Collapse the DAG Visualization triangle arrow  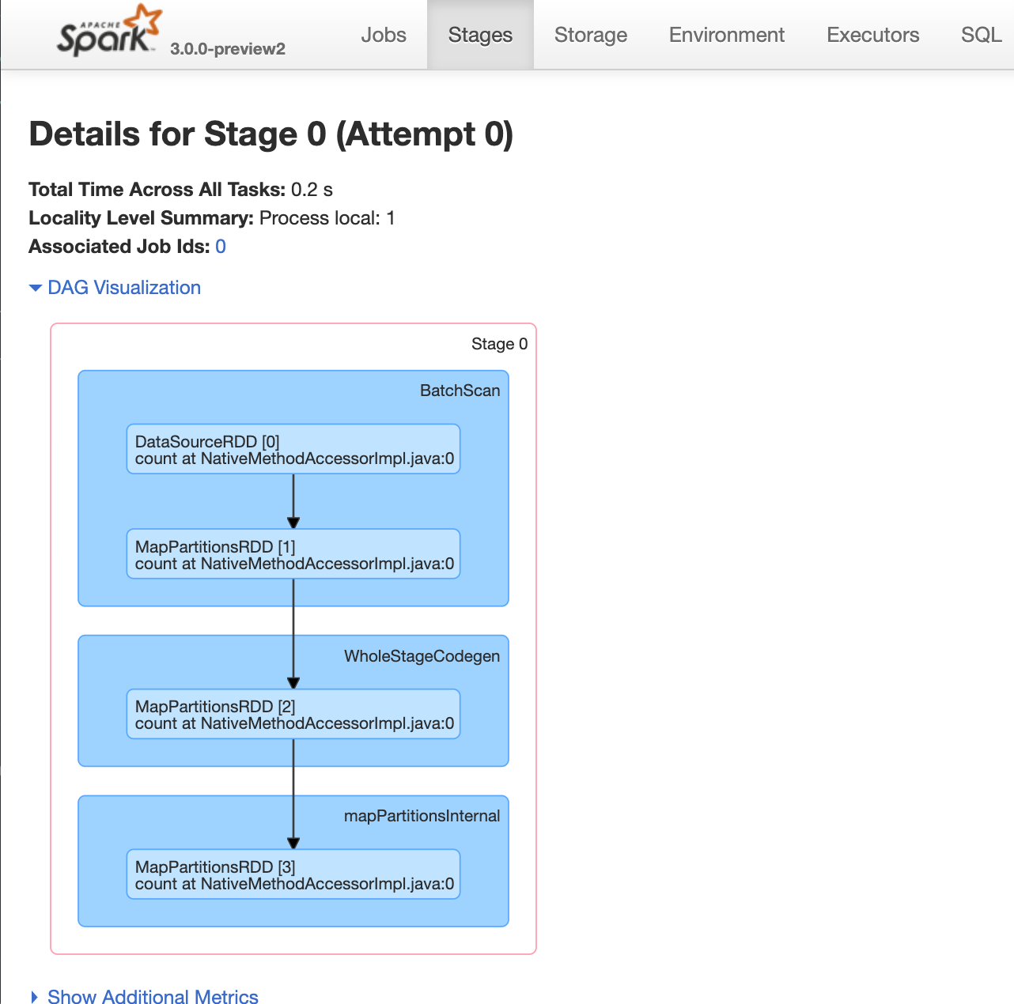[35, 289]
